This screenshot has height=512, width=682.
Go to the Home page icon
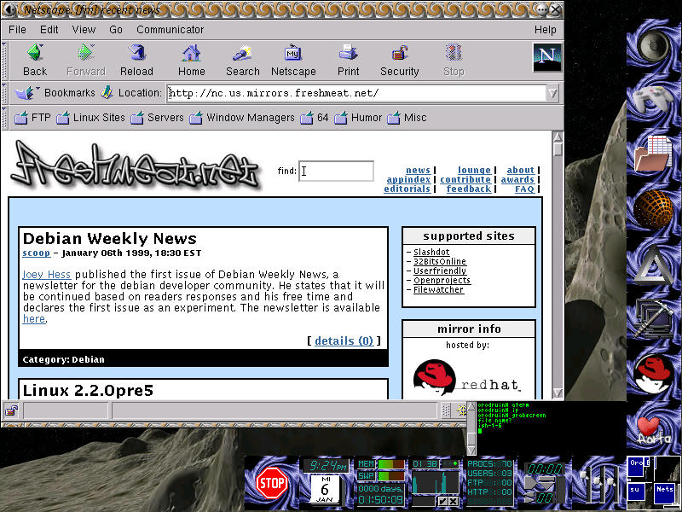click(x=191, y=54)
